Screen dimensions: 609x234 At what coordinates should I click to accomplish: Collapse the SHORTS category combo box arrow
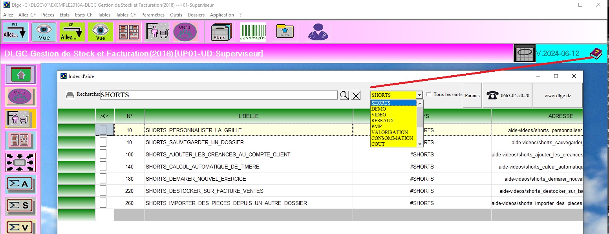[x=419, y=95]
